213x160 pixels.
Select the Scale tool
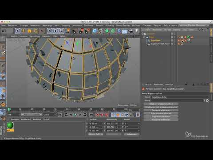pyautogui.click(x=30, y=31)
